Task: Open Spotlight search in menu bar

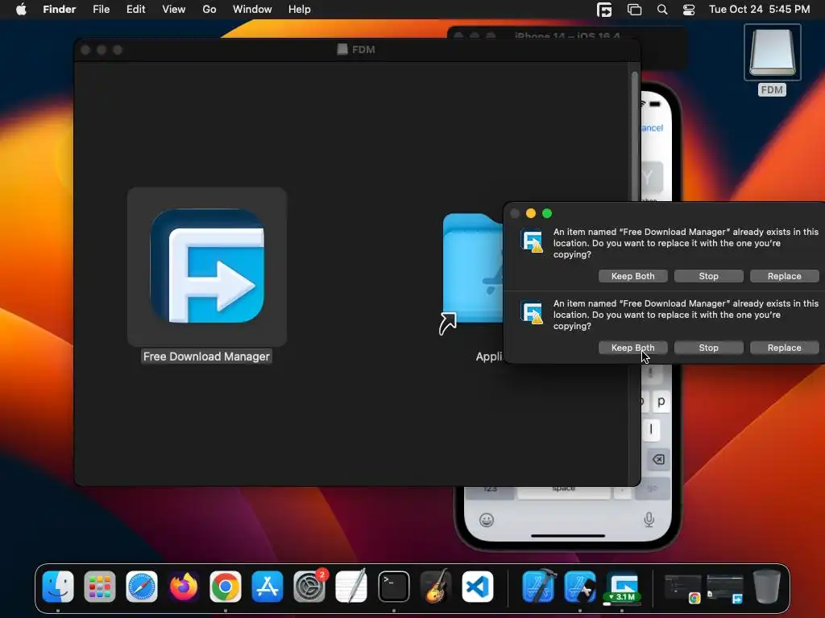Action: point(662,10)
